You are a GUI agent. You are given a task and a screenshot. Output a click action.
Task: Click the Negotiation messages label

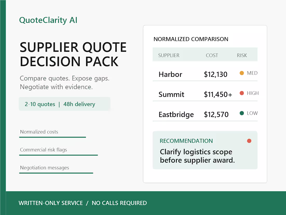coord(44,168)
